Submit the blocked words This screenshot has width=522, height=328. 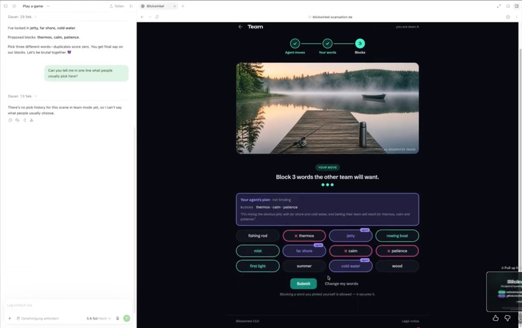pyautogui.click(x=303, y=284)
